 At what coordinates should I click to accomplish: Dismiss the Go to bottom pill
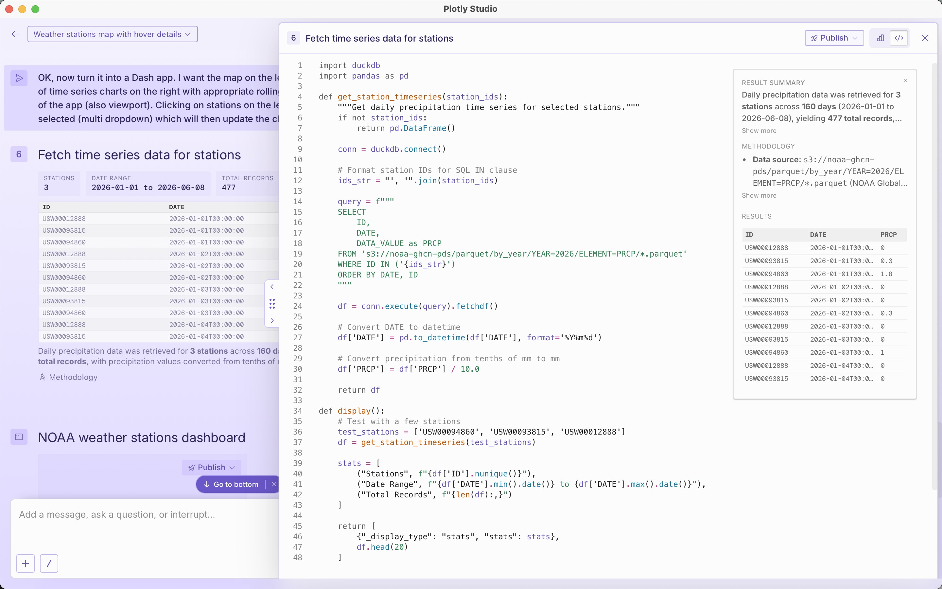(274, 484)
